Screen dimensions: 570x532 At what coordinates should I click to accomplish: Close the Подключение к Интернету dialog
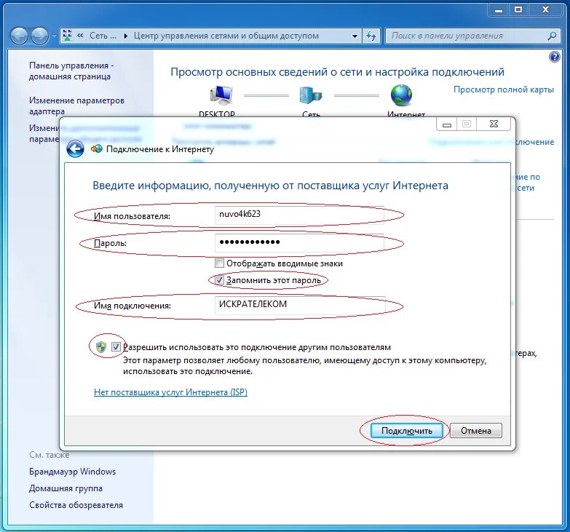494,124
